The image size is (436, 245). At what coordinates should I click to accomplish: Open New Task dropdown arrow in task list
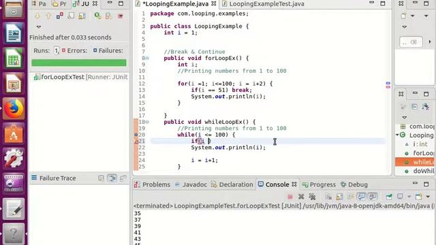412,16
